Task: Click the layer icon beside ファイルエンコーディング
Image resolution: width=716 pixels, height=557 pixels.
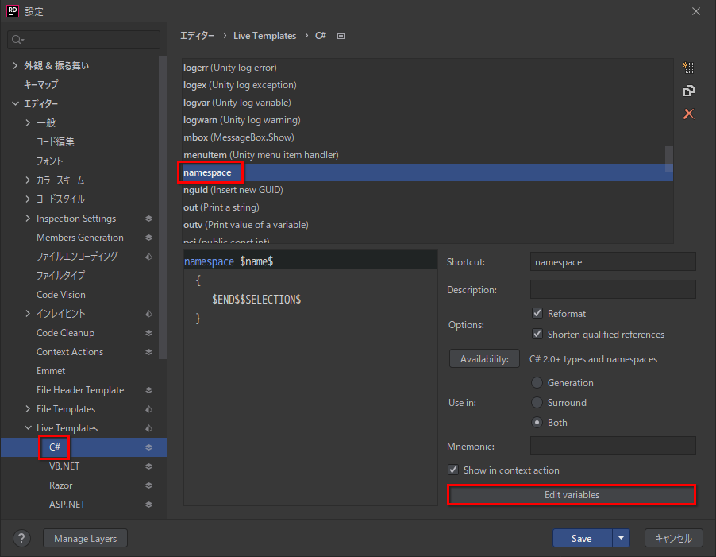Action: (x=148, y=257)
